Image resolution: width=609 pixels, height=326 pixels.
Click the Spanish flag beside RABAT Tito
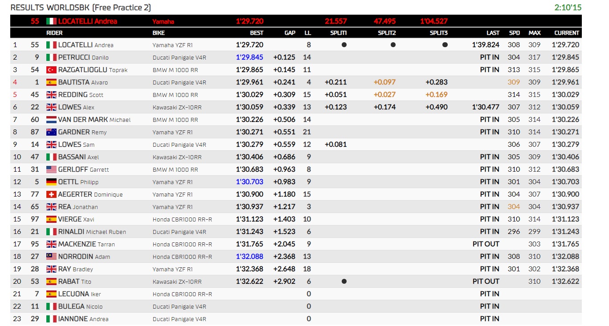coord(51,282)
